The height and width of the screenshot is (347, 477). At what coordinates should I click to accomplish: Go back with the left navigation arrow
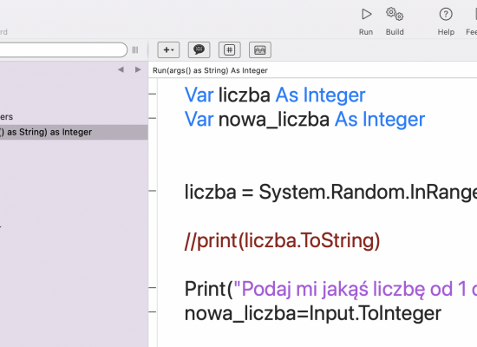pyautogui.click(x=121, y=69)
